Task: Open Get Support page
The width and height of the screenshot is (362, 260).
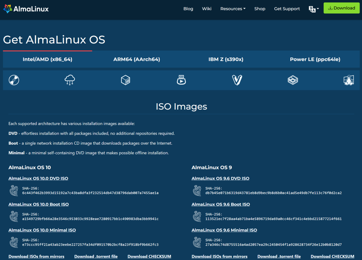Action: [287, 9]
